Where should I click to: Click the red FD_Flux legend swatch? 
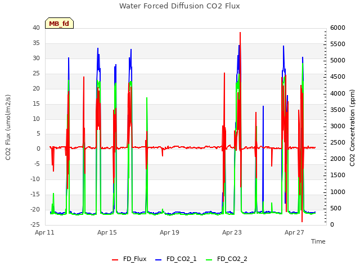tap(115, 260)
